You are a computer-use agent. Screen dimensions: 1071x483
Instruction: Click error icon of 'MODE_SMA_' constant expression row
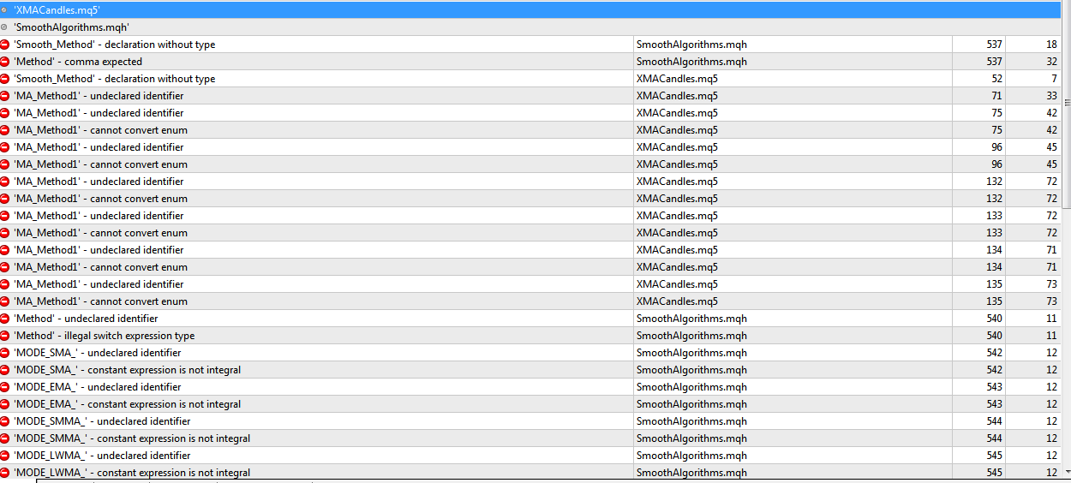5,369
